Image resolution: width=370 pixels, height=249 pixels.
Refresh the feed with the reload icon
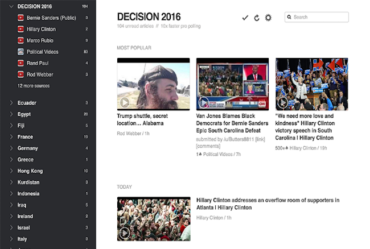(257, 18)
